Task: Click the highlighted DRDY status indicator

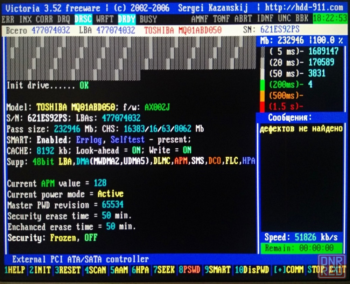Action: tap(126, 19)
